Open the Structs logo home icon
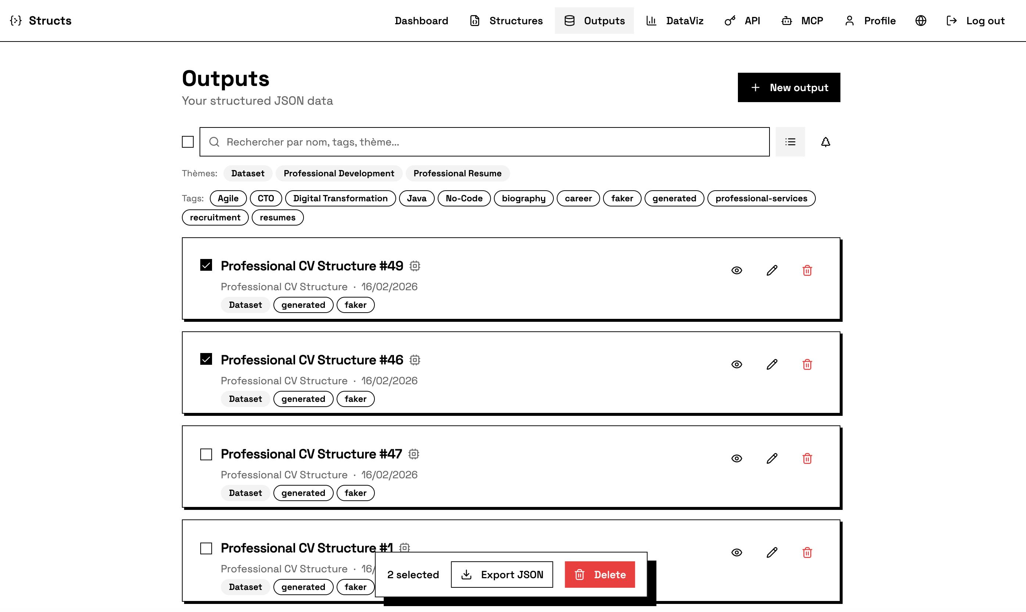The image size is (1026, 612). [x=16, y=20]
